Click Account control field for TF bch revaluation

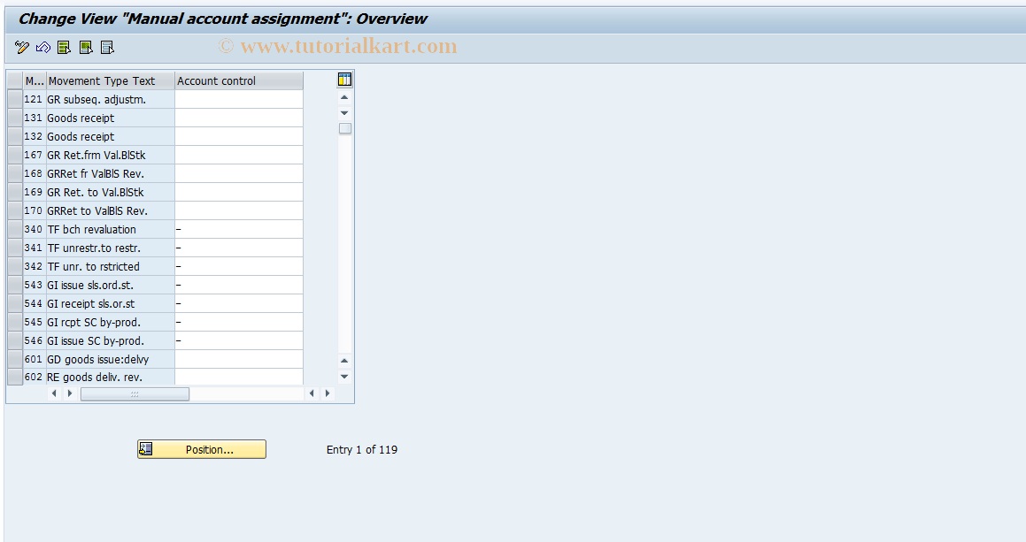(x=239, y=230)
